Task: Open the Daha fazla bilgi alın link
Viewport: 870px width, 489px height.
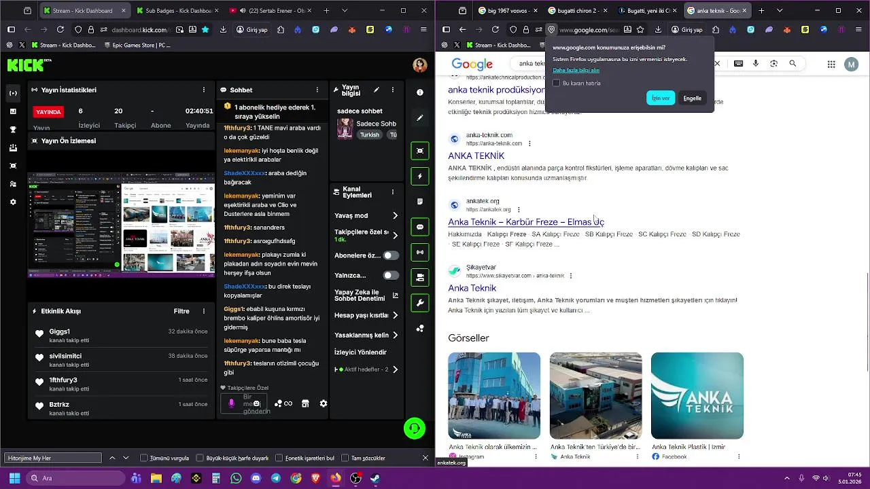Action: [576, 70]
